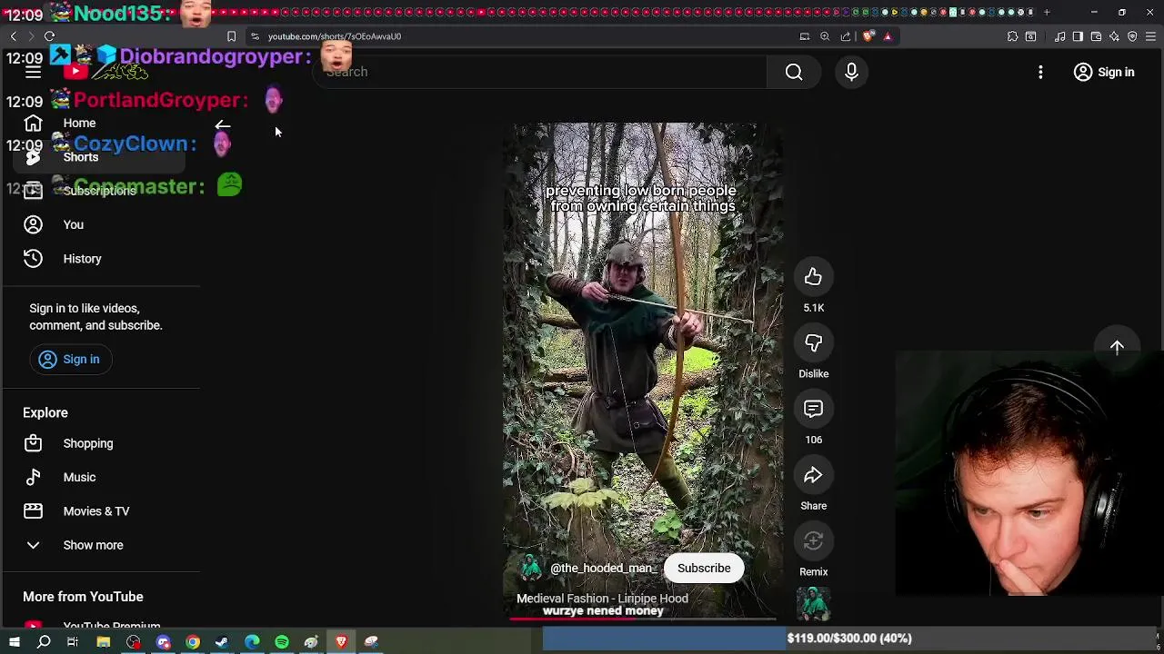Open the comments showing 106
The width and height of the screenshot is (1164, 654).
813,410
